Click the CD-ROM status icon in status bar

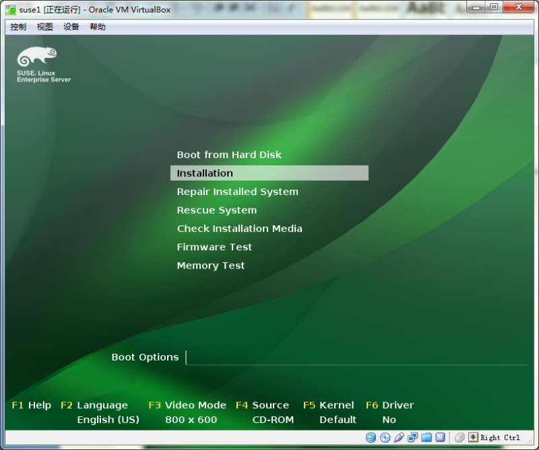385,437
